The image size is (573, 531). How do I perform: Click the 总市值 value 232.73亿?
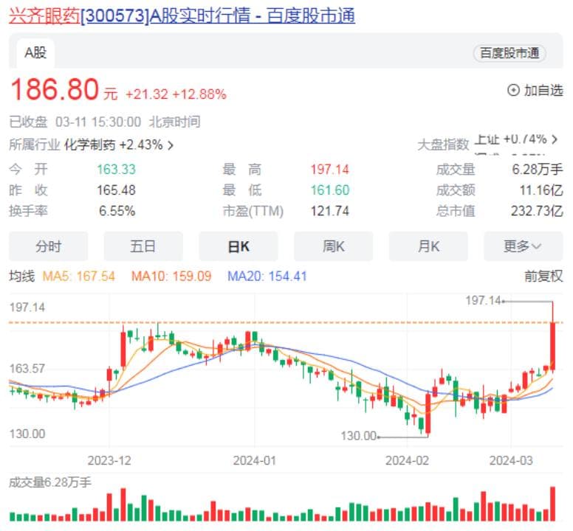538,211
